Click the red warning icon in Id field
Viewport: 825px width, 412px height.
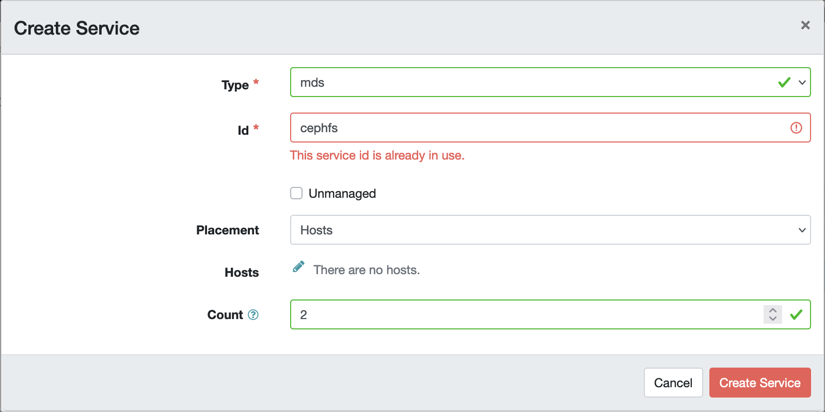[x=796, y=128]
